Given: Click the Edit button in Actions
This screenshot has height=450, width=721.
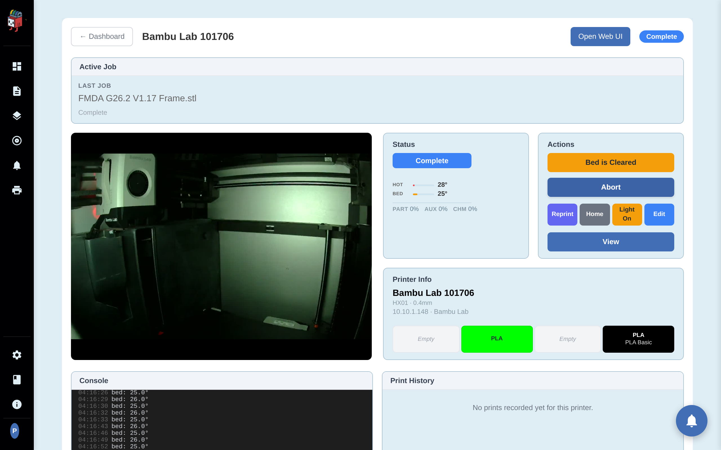Looking at the screenshot, I should (x=659, y=214).
